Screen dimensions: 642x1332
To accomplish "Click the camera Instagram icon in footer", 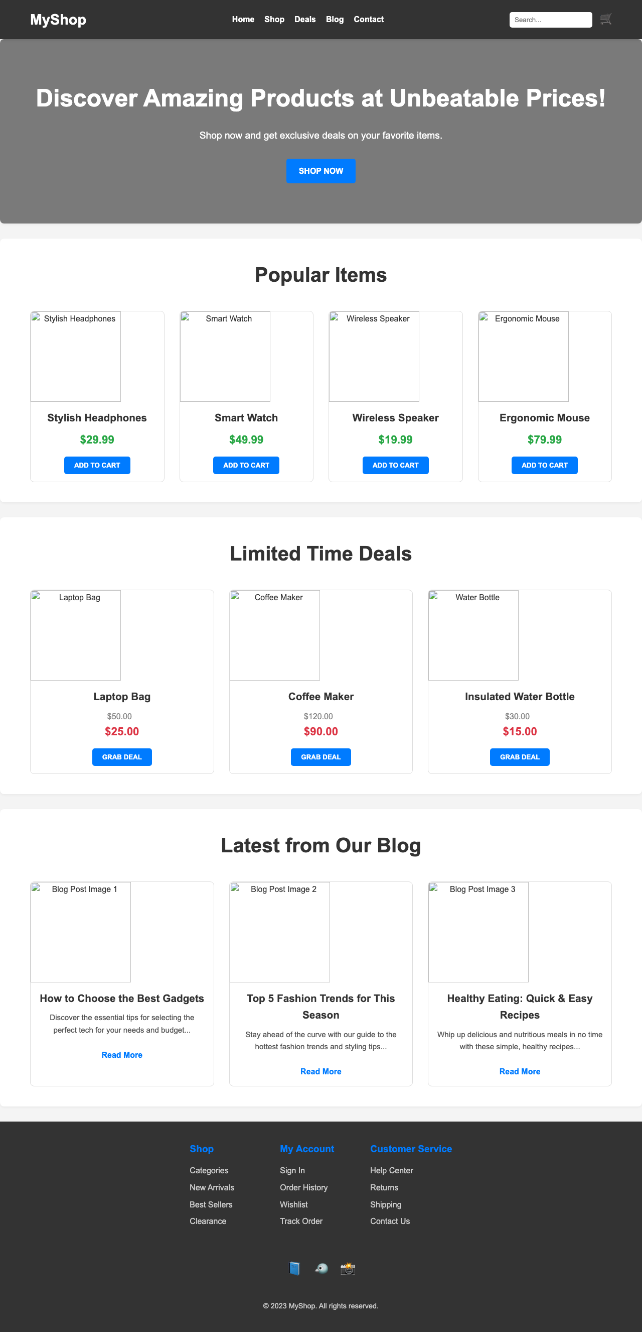I will 348,1268.
